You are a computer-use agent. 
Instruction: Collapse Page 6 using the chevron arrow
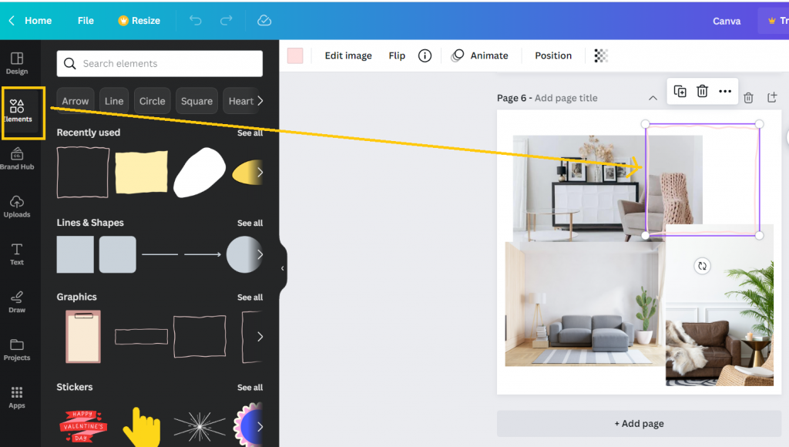(653, 98)
